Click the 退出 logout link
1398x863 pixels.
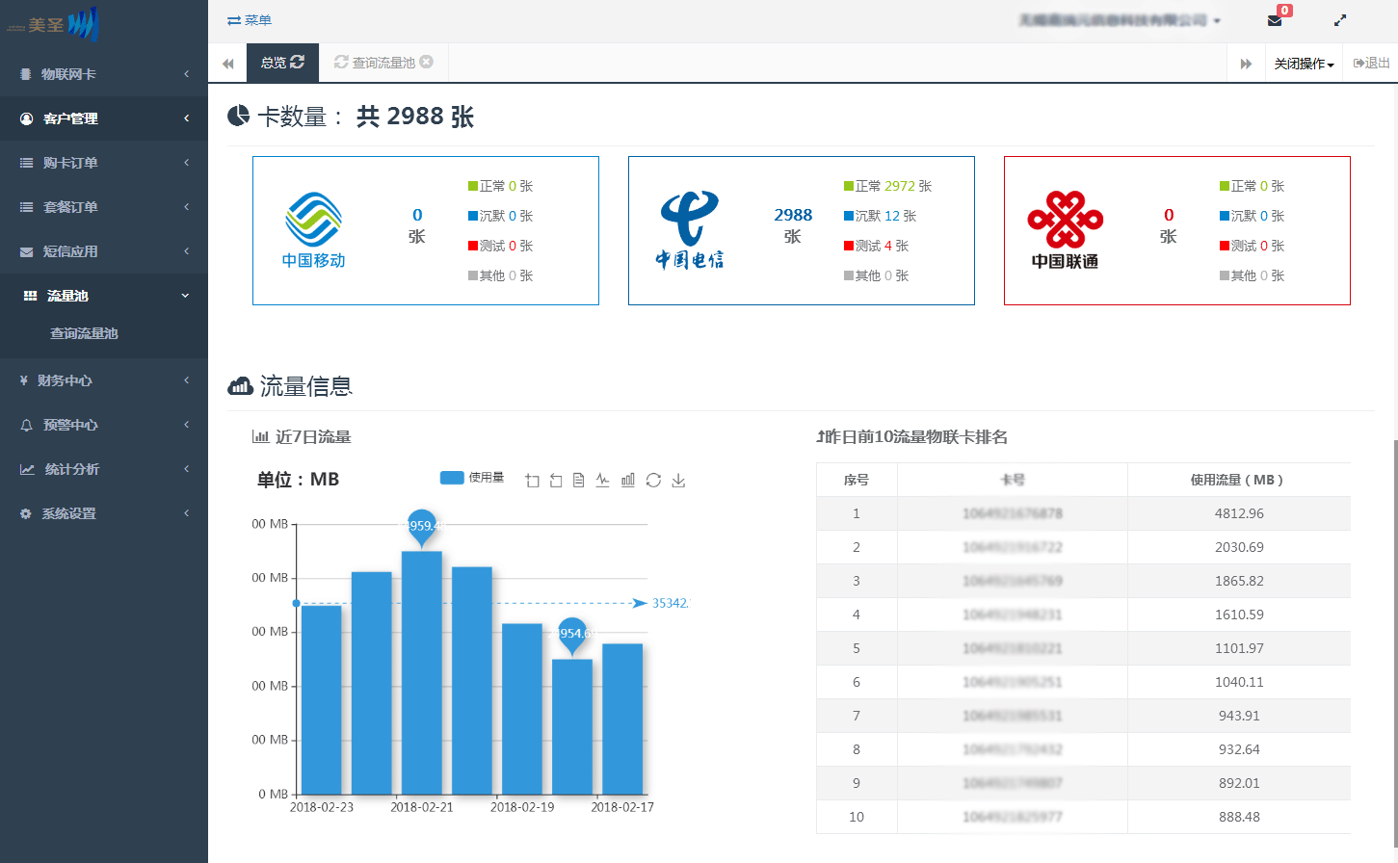pos(1371,64)
